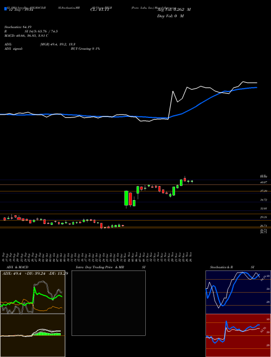Click the navy Stochastics chart panel
The width and height of the screenshot is (271, 357).
pyautogui.click(x=238, y=292)
